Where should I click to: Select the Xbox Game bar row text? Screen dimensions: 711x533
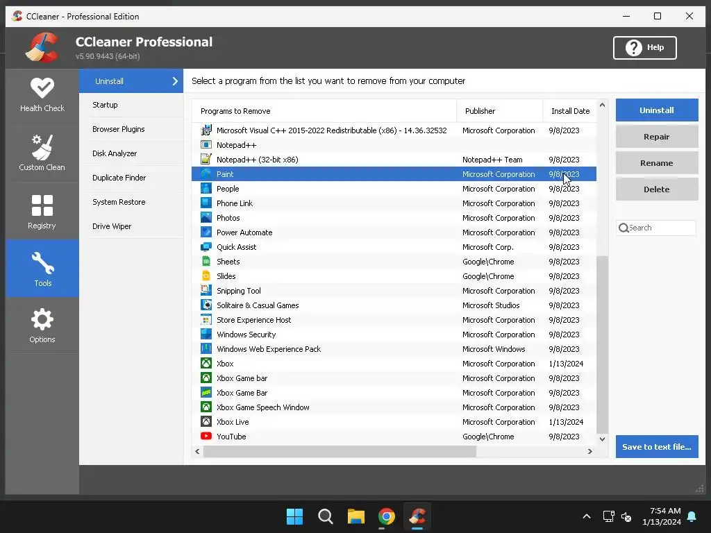pyautogui.click(x=242, y=378)
